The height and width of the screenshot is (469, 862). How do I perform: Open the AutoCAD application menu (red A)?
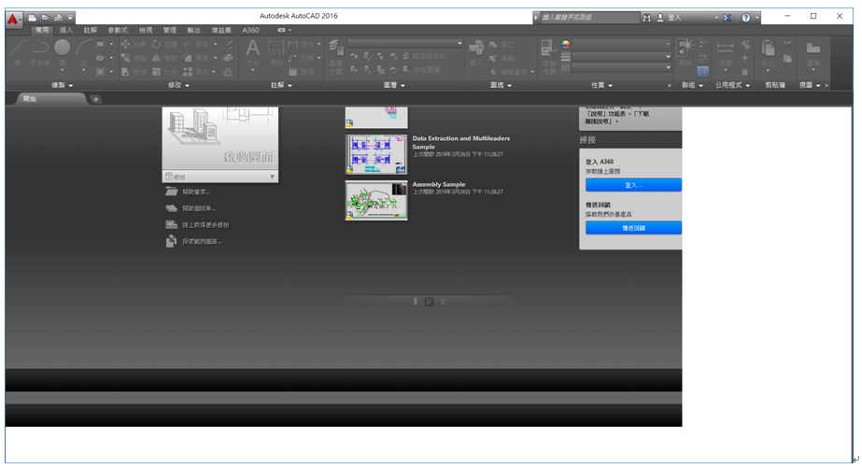pyautogui.click(x=13, y=20)
